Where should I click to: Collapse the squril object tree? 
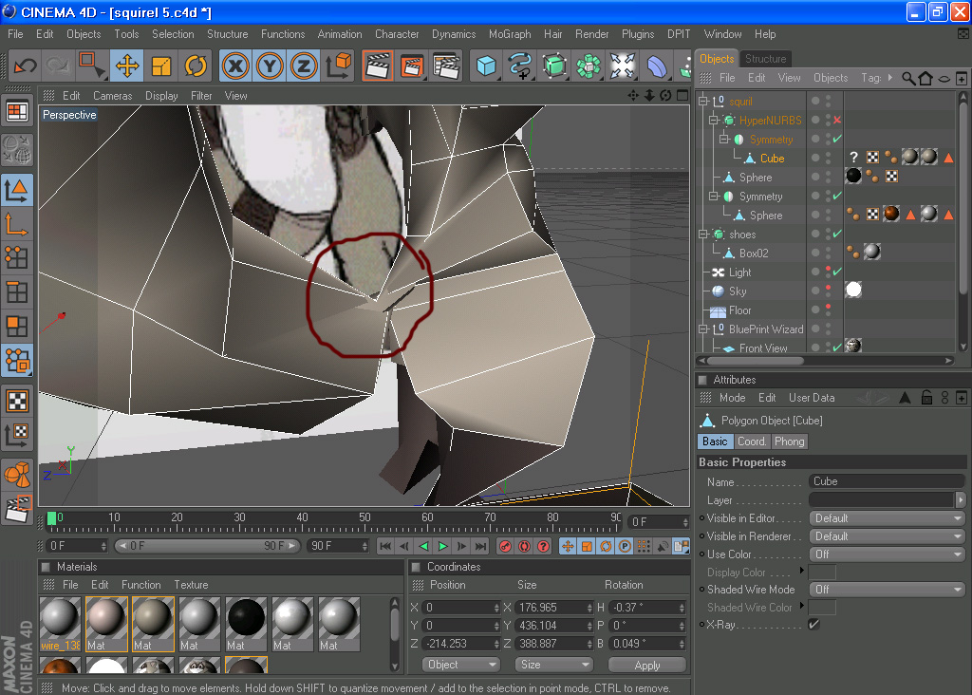click(703, 101)
